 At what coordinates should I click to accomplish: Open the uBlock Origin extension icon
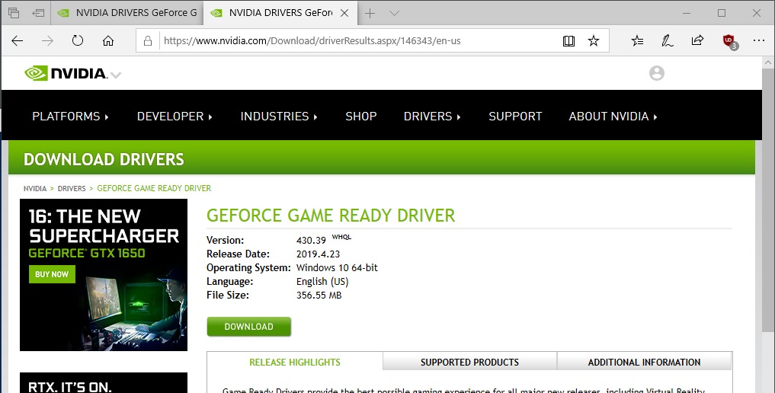pyautogui.click(x=729, y=40)
